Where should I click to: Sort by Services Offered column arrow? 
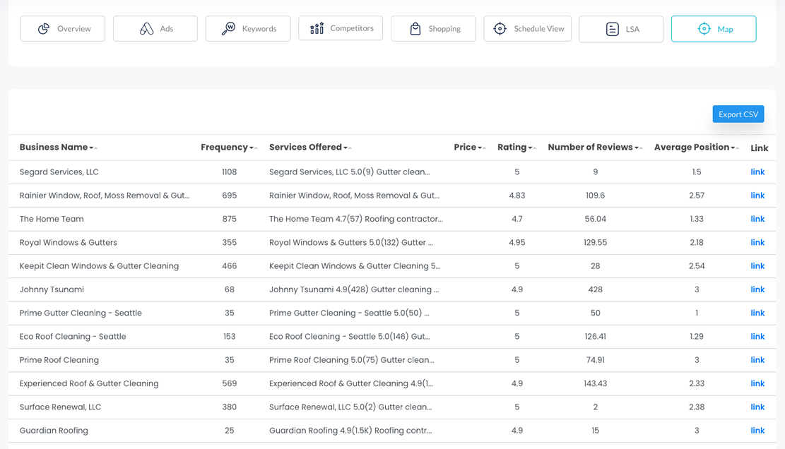(348, 148)
